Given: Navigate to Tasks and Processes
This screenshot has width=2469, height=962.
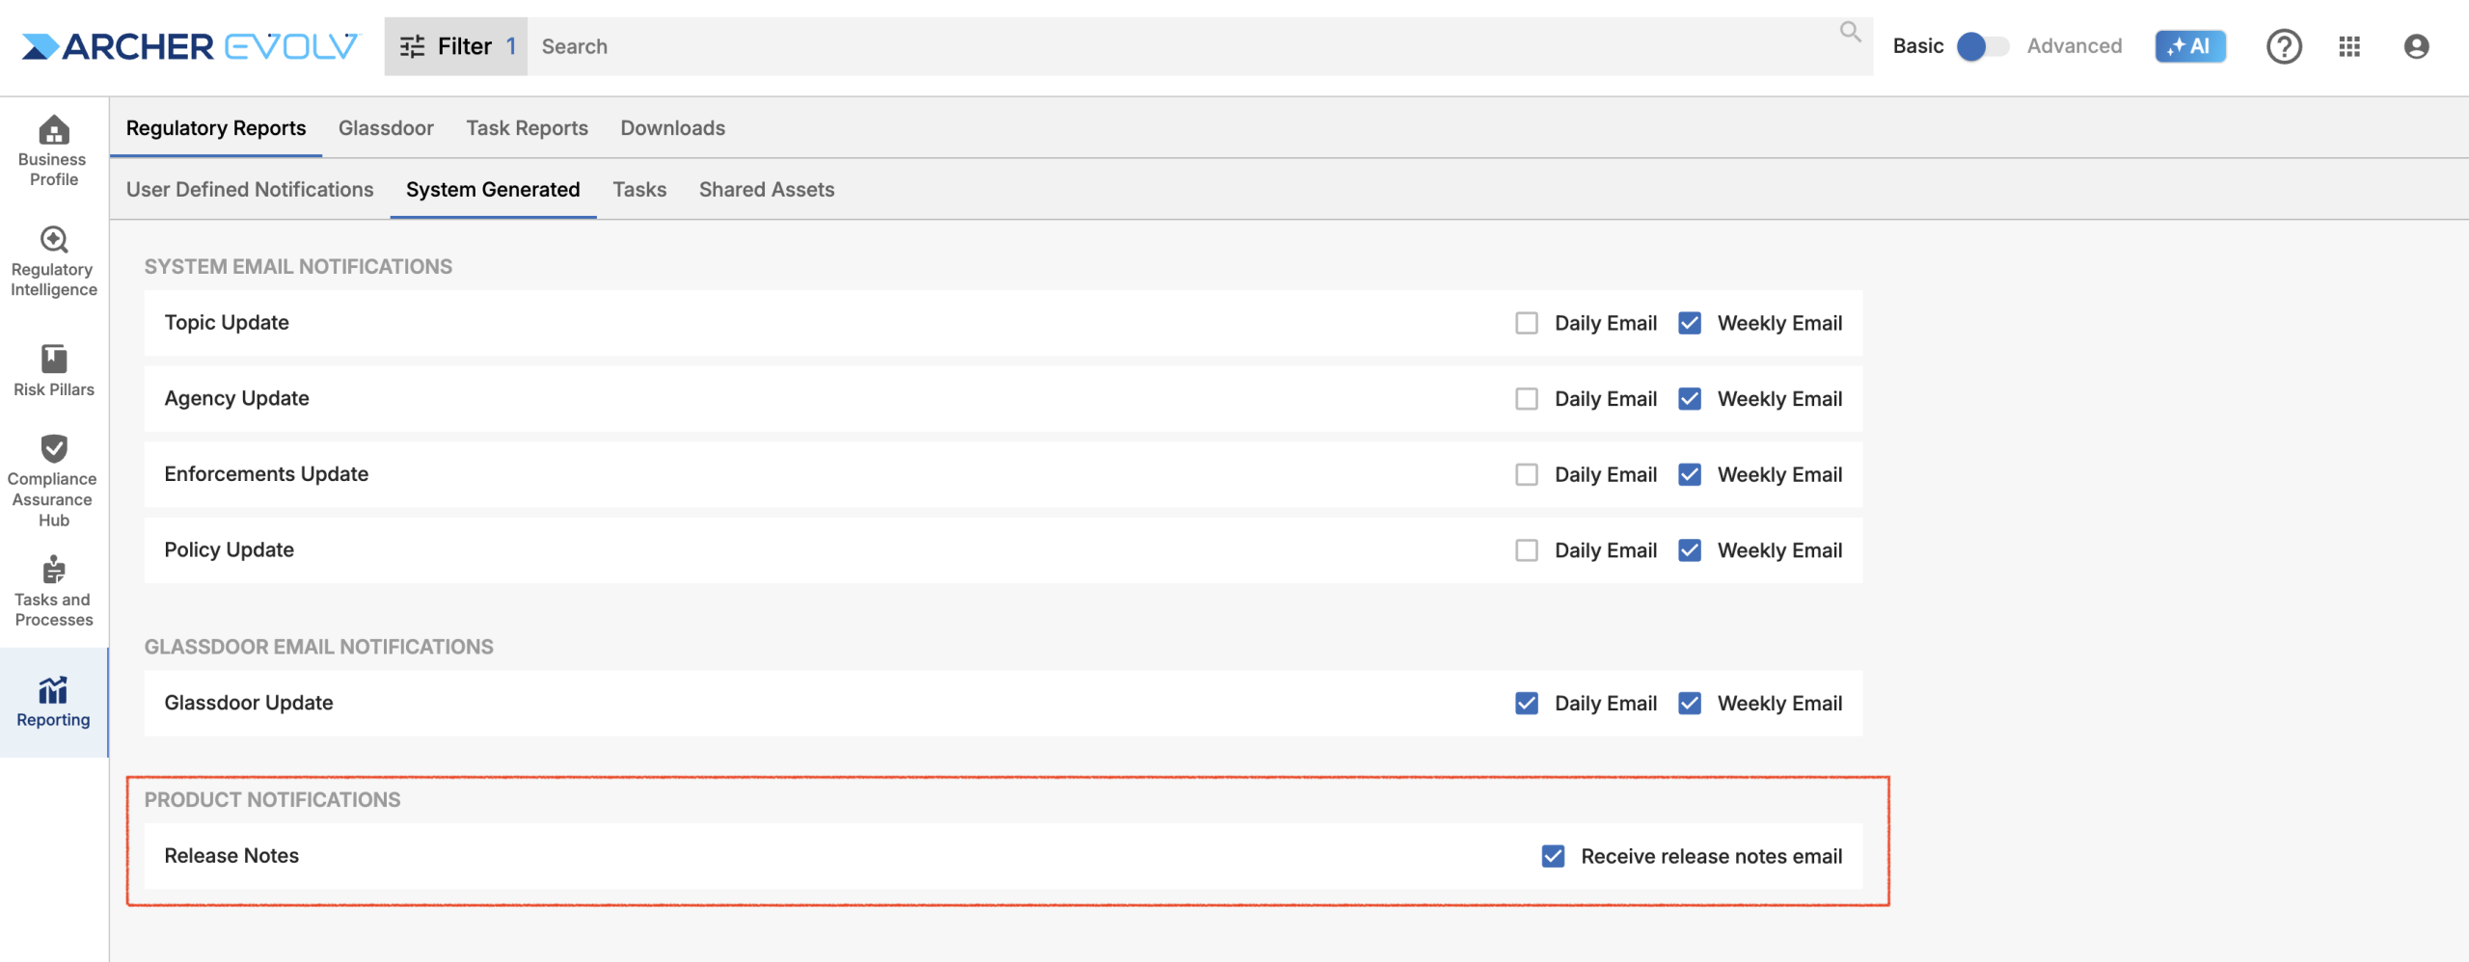Looking at the screenshot, I should point(53,591).
